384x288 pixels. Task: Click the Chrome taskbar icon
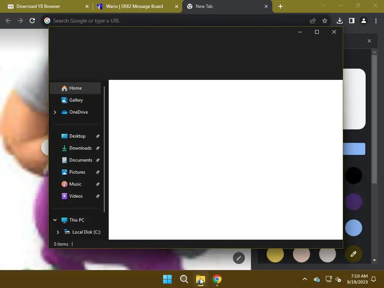click(x=217, y=279)
